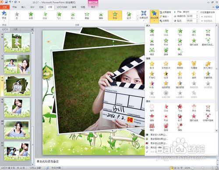
Task: Switch to the Design ribbon tab
Action: (32, 7)
